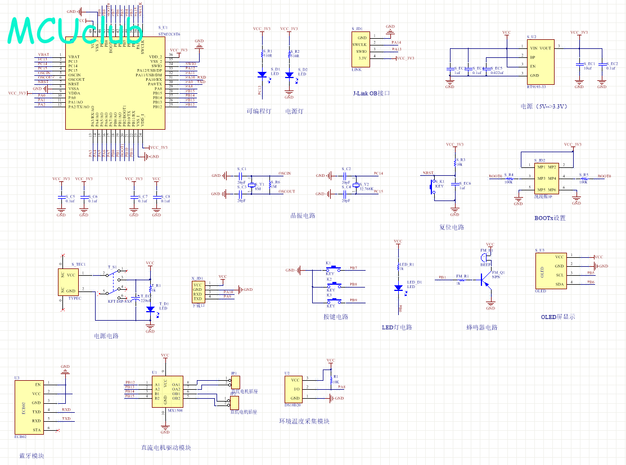Select the S_C5 0.1uf capacitor
This screenshot has width=626, height=465.
61,197
